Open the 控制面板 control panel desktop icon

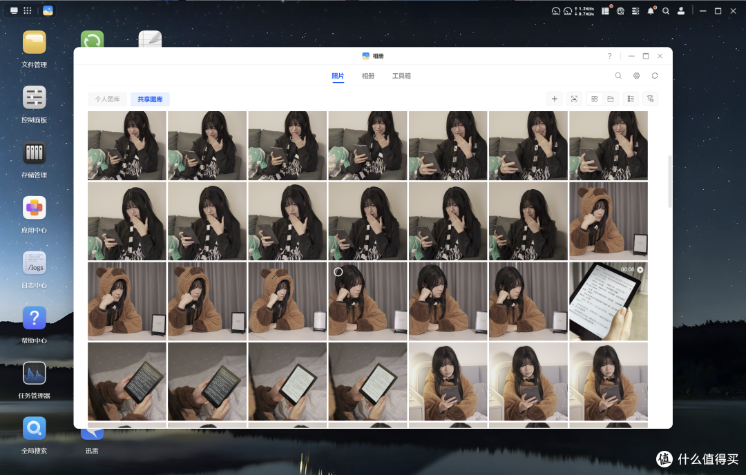(x=35, y=98)
